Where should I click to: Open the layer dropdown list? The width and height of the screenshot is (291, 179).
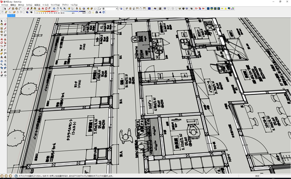[x=117, y=9]
